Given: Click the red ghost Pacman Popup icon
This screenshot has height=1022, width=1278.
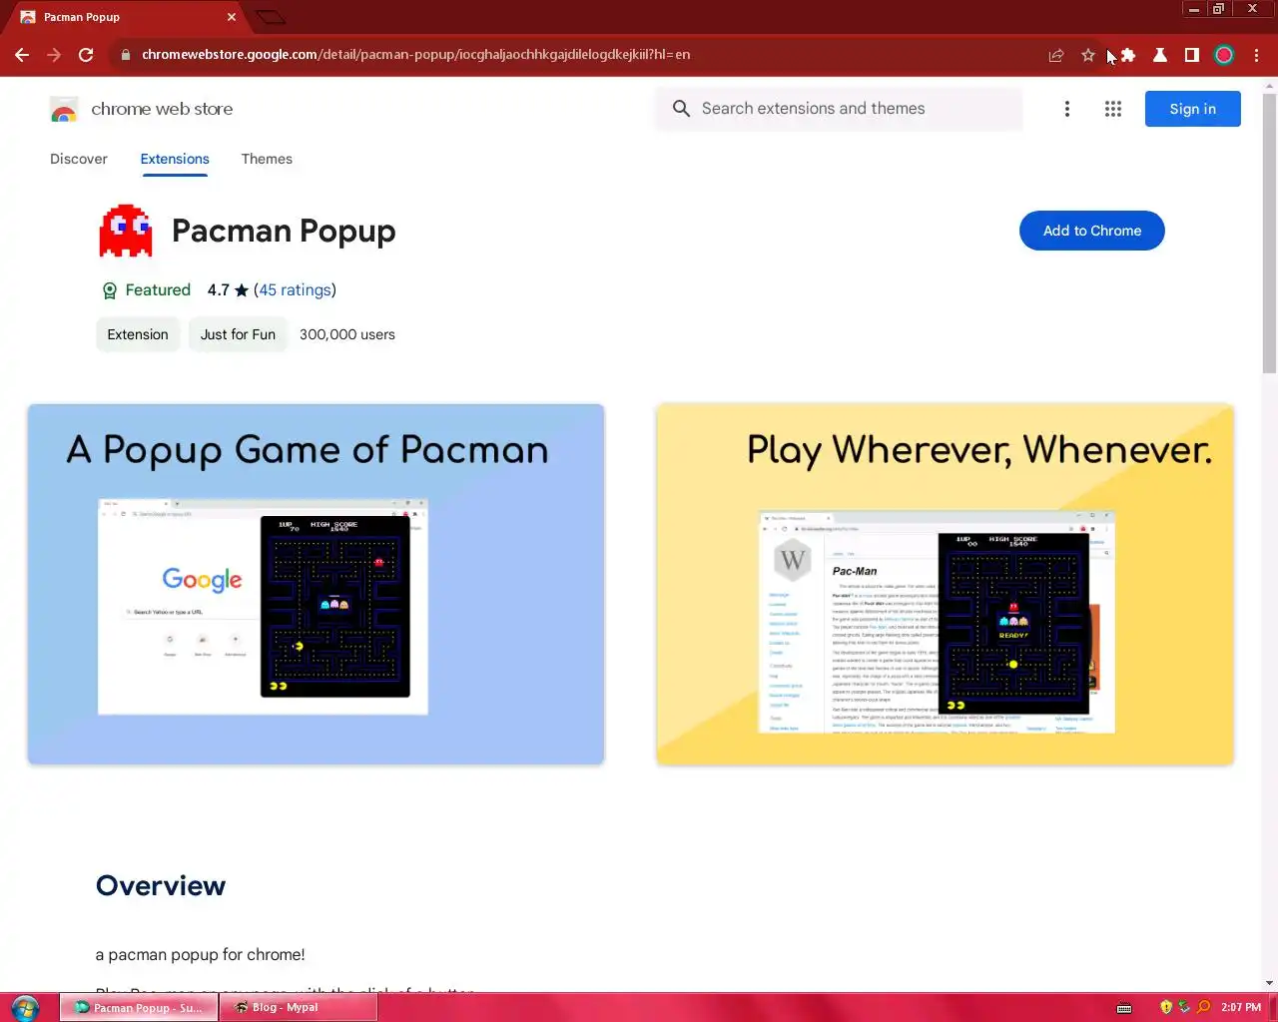Looking at the screenshot, I should pos(126,231).
